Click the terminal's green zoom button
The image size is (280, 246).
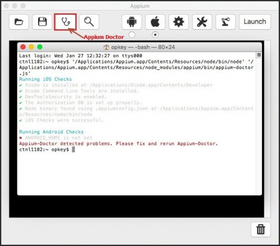pos(40,47)
